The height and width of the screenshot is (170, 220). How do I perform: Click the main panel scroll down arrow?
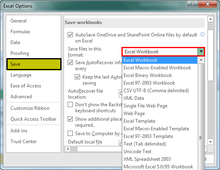click(x=210, y=142)
